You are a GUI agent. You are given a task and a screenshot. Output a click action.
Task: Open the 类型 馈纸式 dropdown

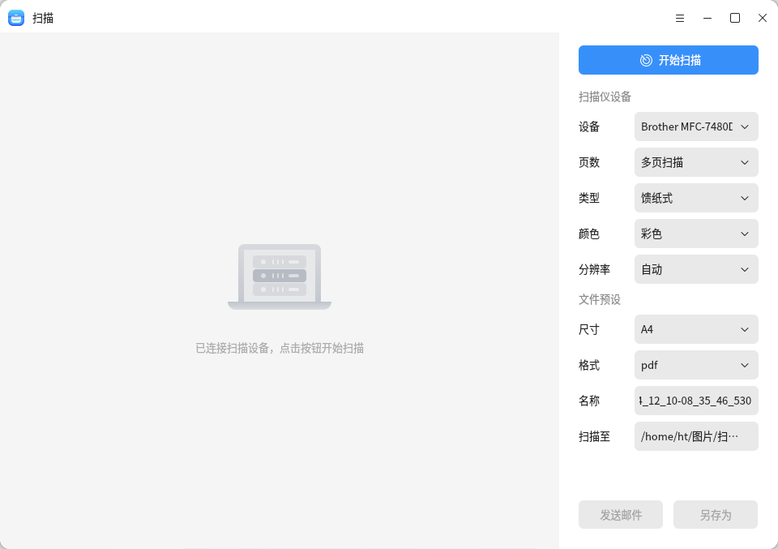click(x=695, y=198)
